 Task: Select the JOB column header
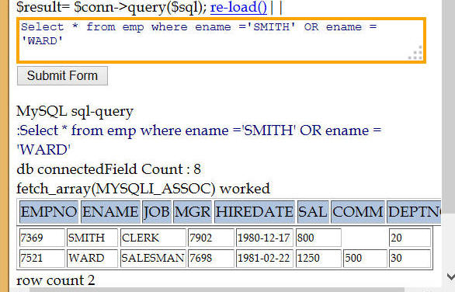(157, 212)
